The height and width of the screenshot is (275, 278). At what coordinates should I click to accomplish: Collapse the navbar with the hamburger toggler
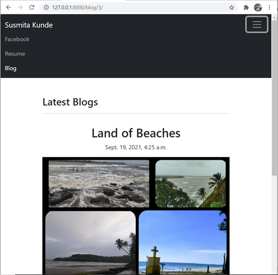pos(257,24)
